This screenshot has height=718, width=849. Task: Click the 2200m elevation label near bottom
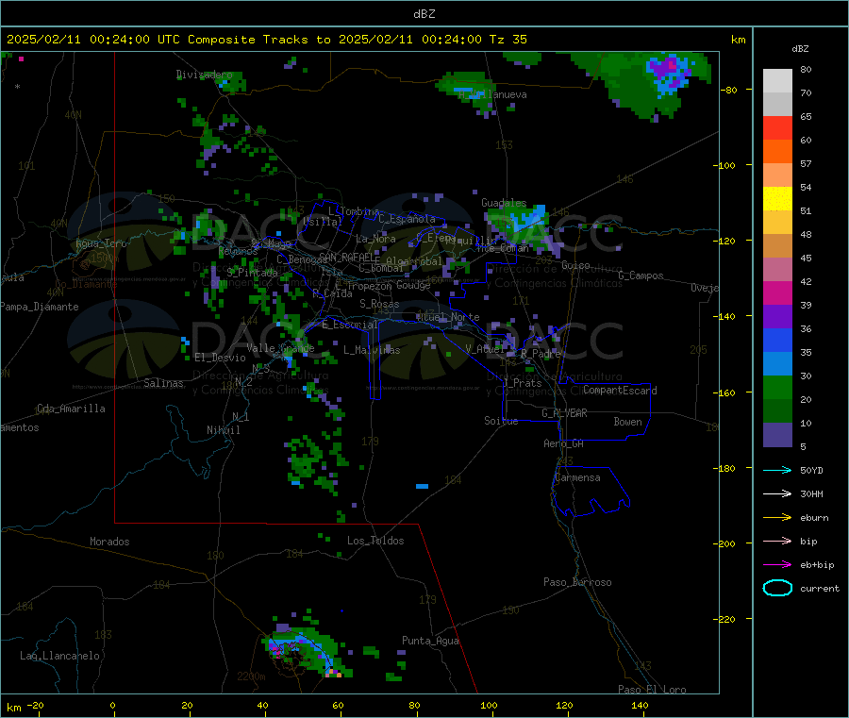coord(251,676)
